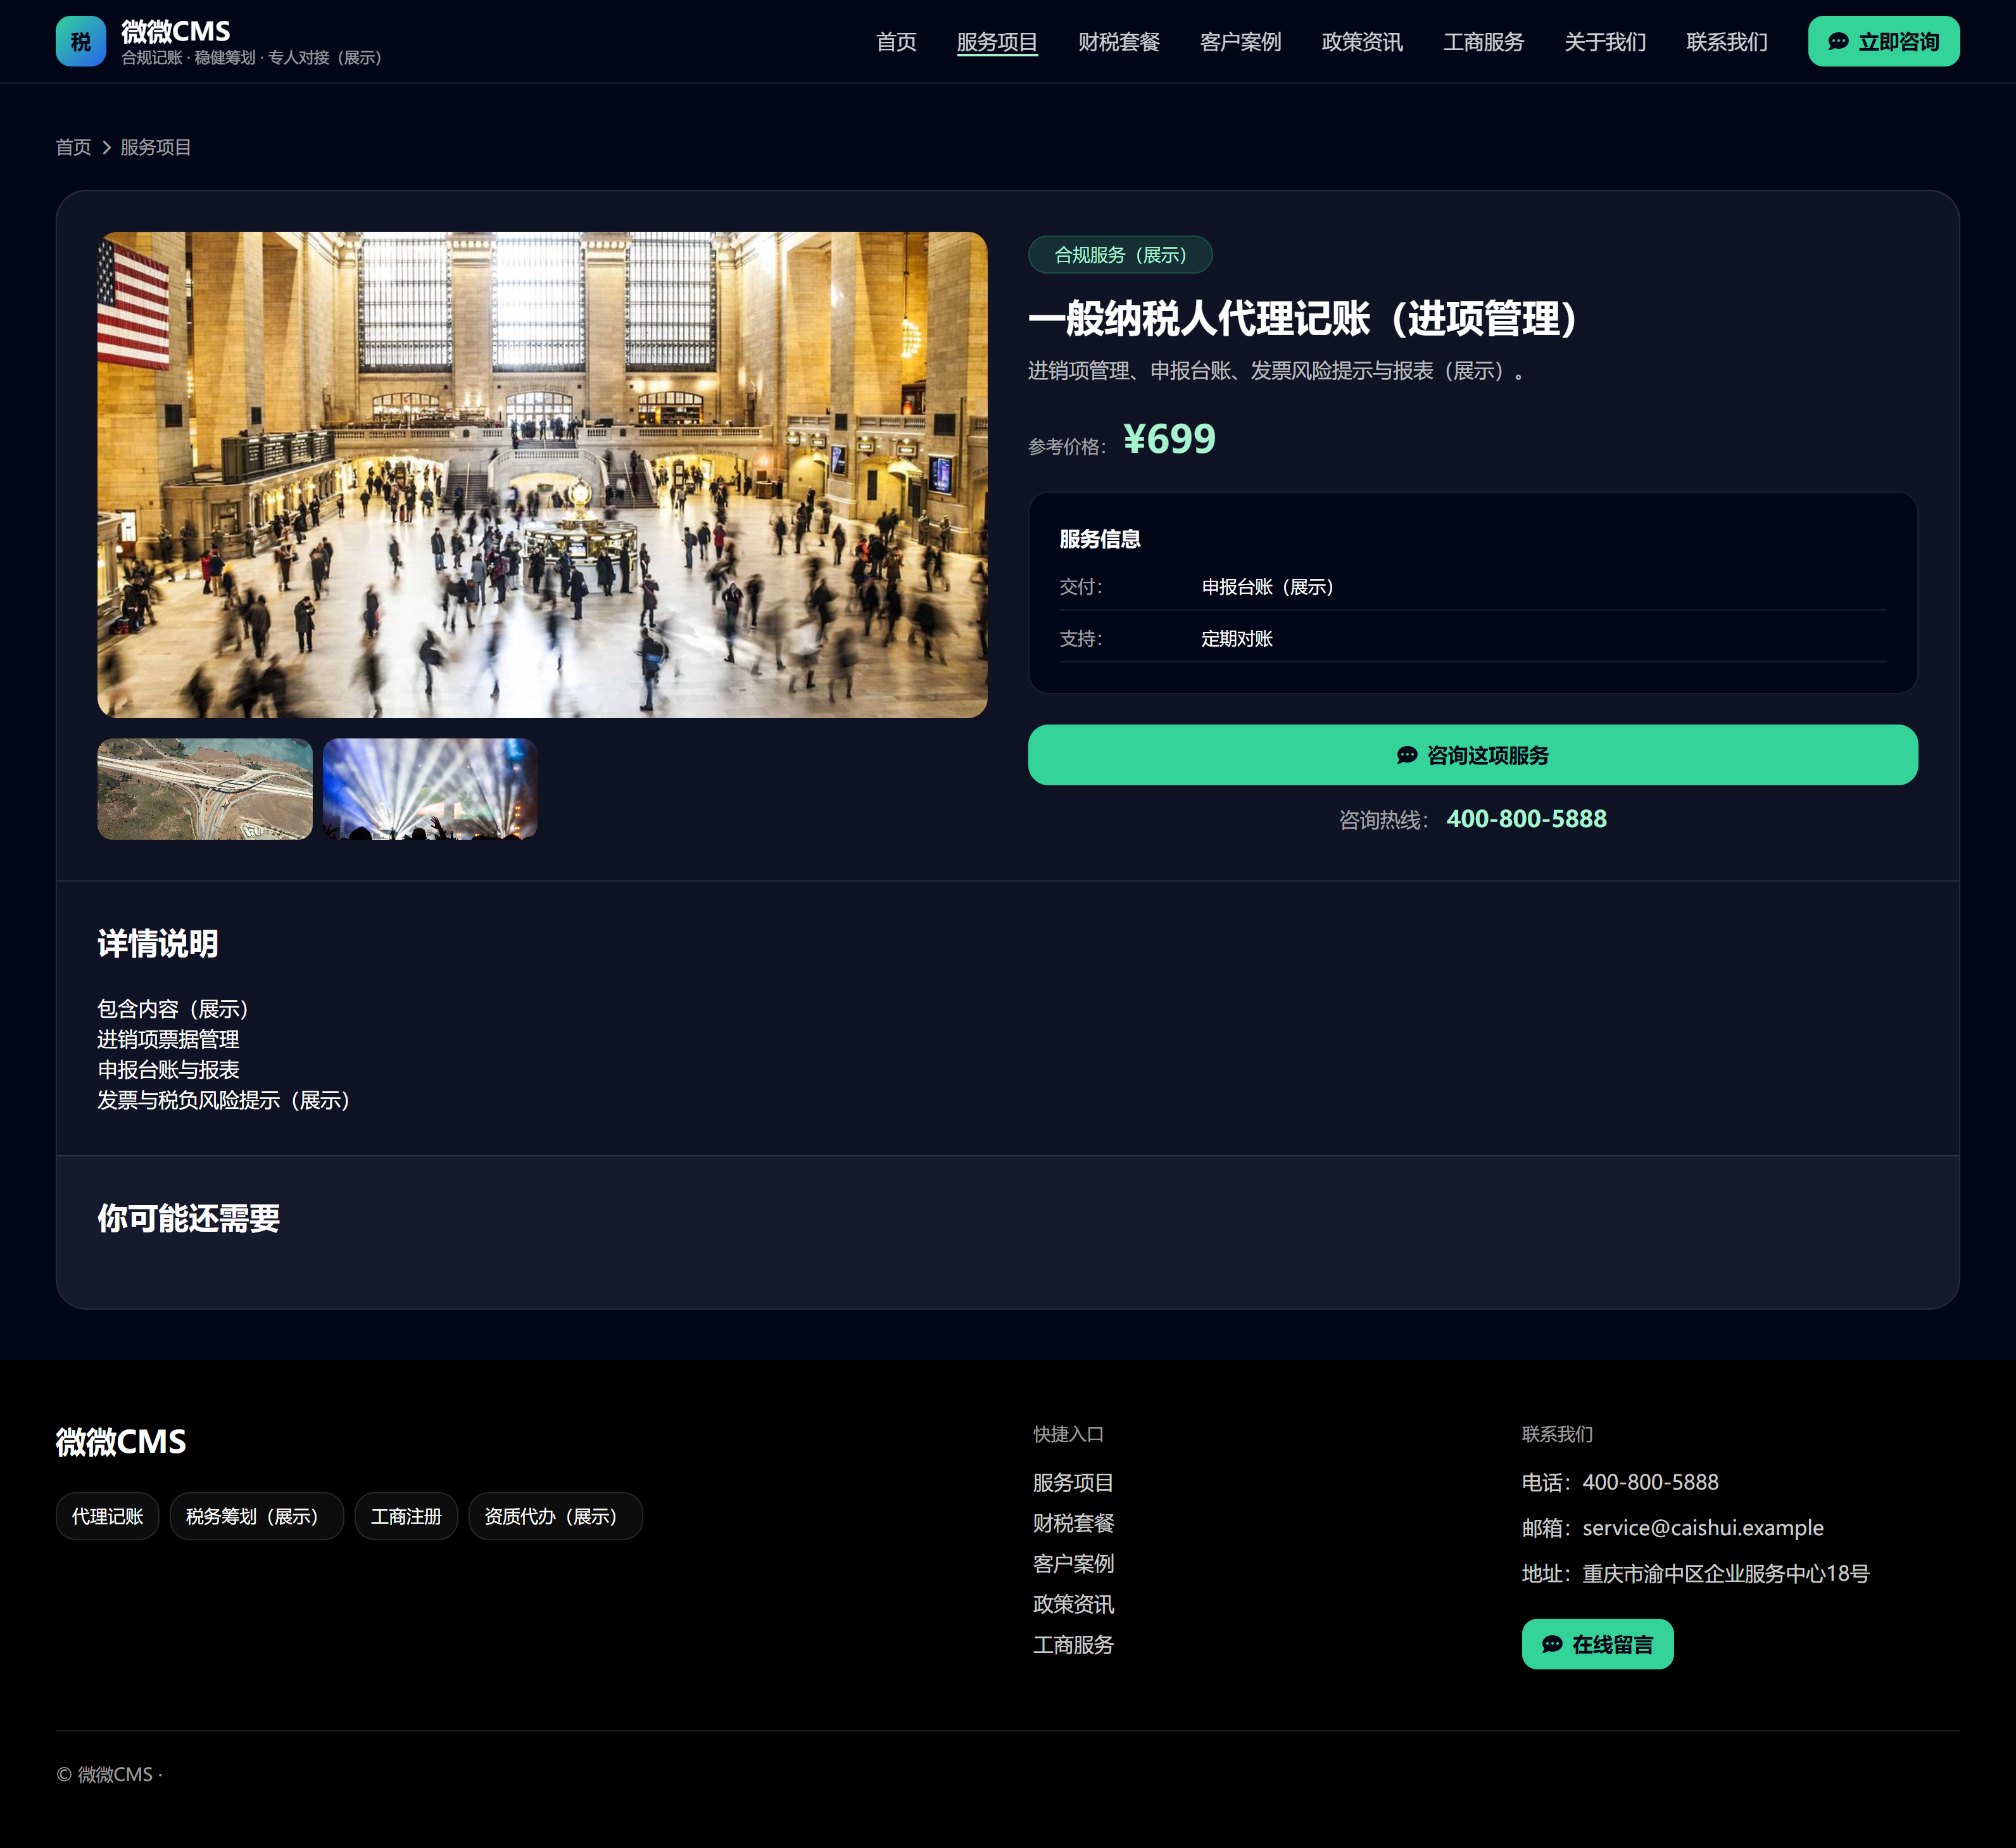The image size is (2016, 1848).
Task: Click the chat icon in 在线留言 button
Action: 1551,1644
